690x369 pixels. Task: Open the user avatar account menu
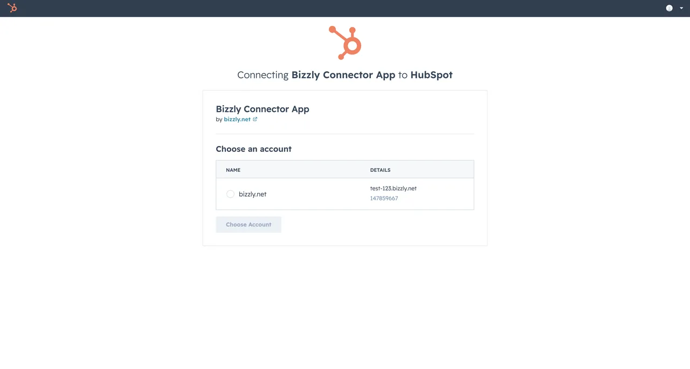coord(669,8)
